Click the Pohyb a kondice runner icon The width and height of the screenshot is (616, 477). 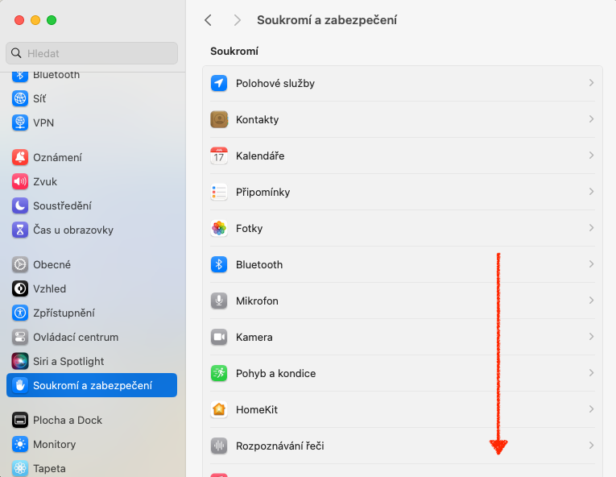click(x=219, y=373)
